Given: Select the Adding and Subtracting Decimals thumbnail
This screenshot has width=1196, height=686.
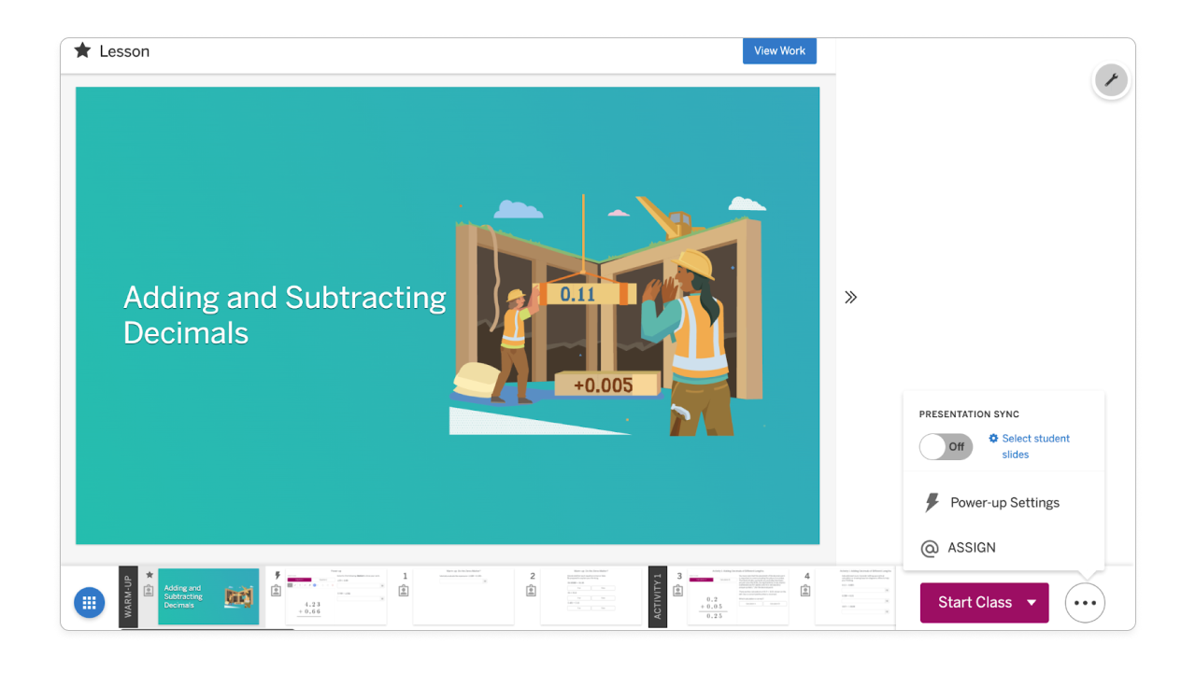Looking at the screenshot, I should pyautogui.click(x=208, y=596).
